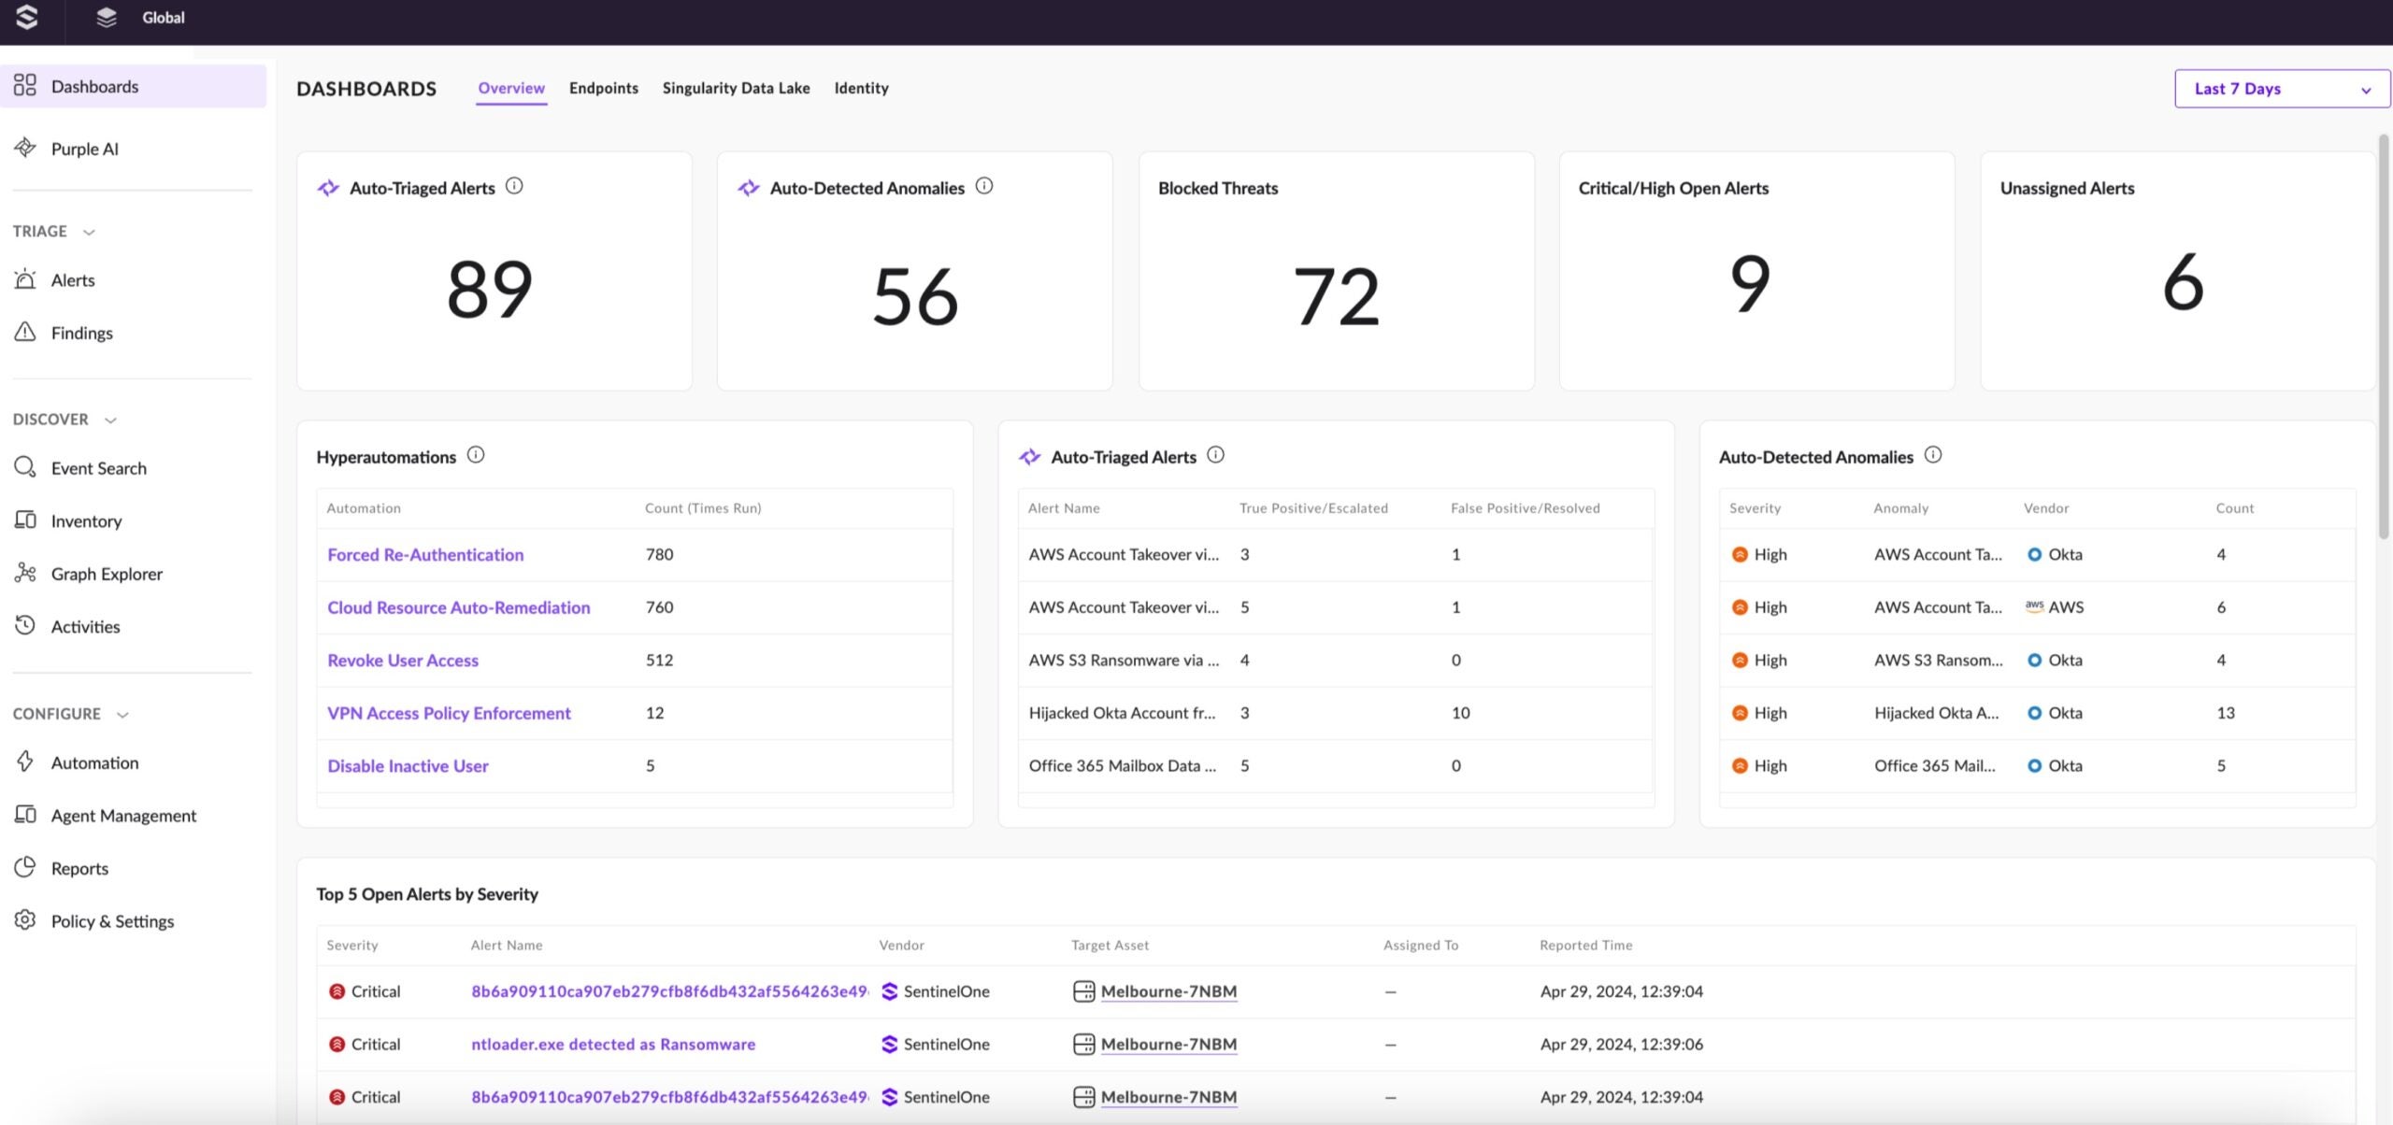Click the Unassigned Alerts card
The height and width of the screenshot is (1125, 2393).
2177,271
